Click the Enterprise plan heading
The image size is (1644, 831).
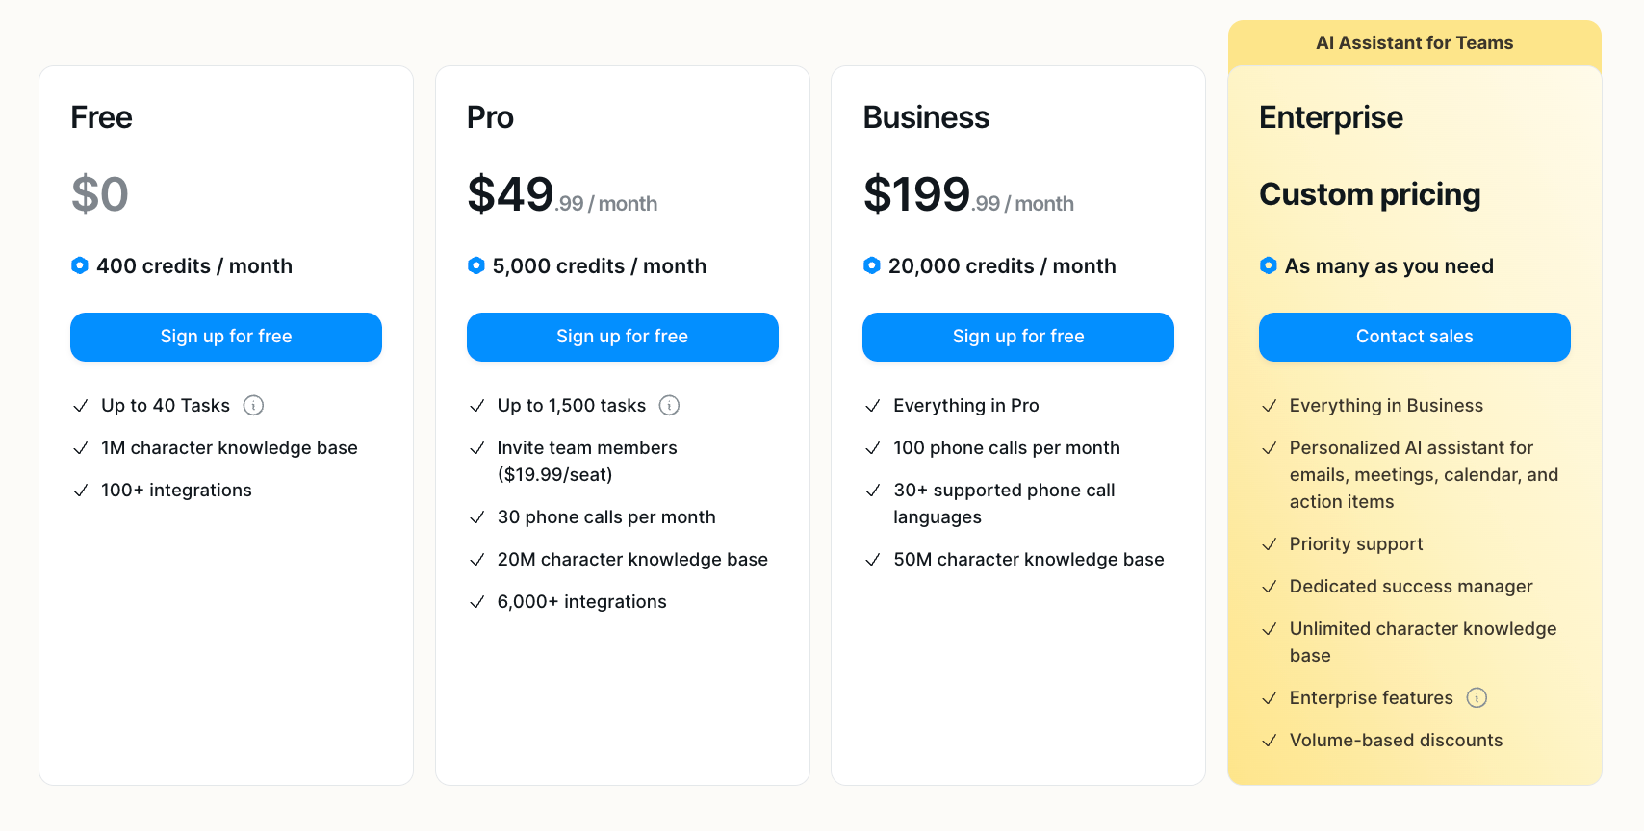click(x=1330, y=117)
